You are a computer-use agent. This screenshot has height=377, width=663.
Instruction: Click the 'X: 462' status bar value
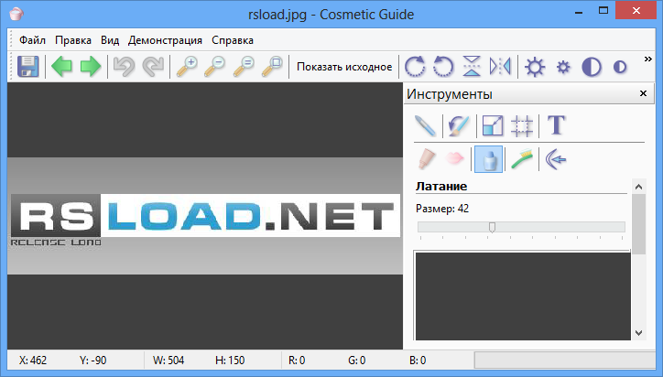(x=33, y=361)
